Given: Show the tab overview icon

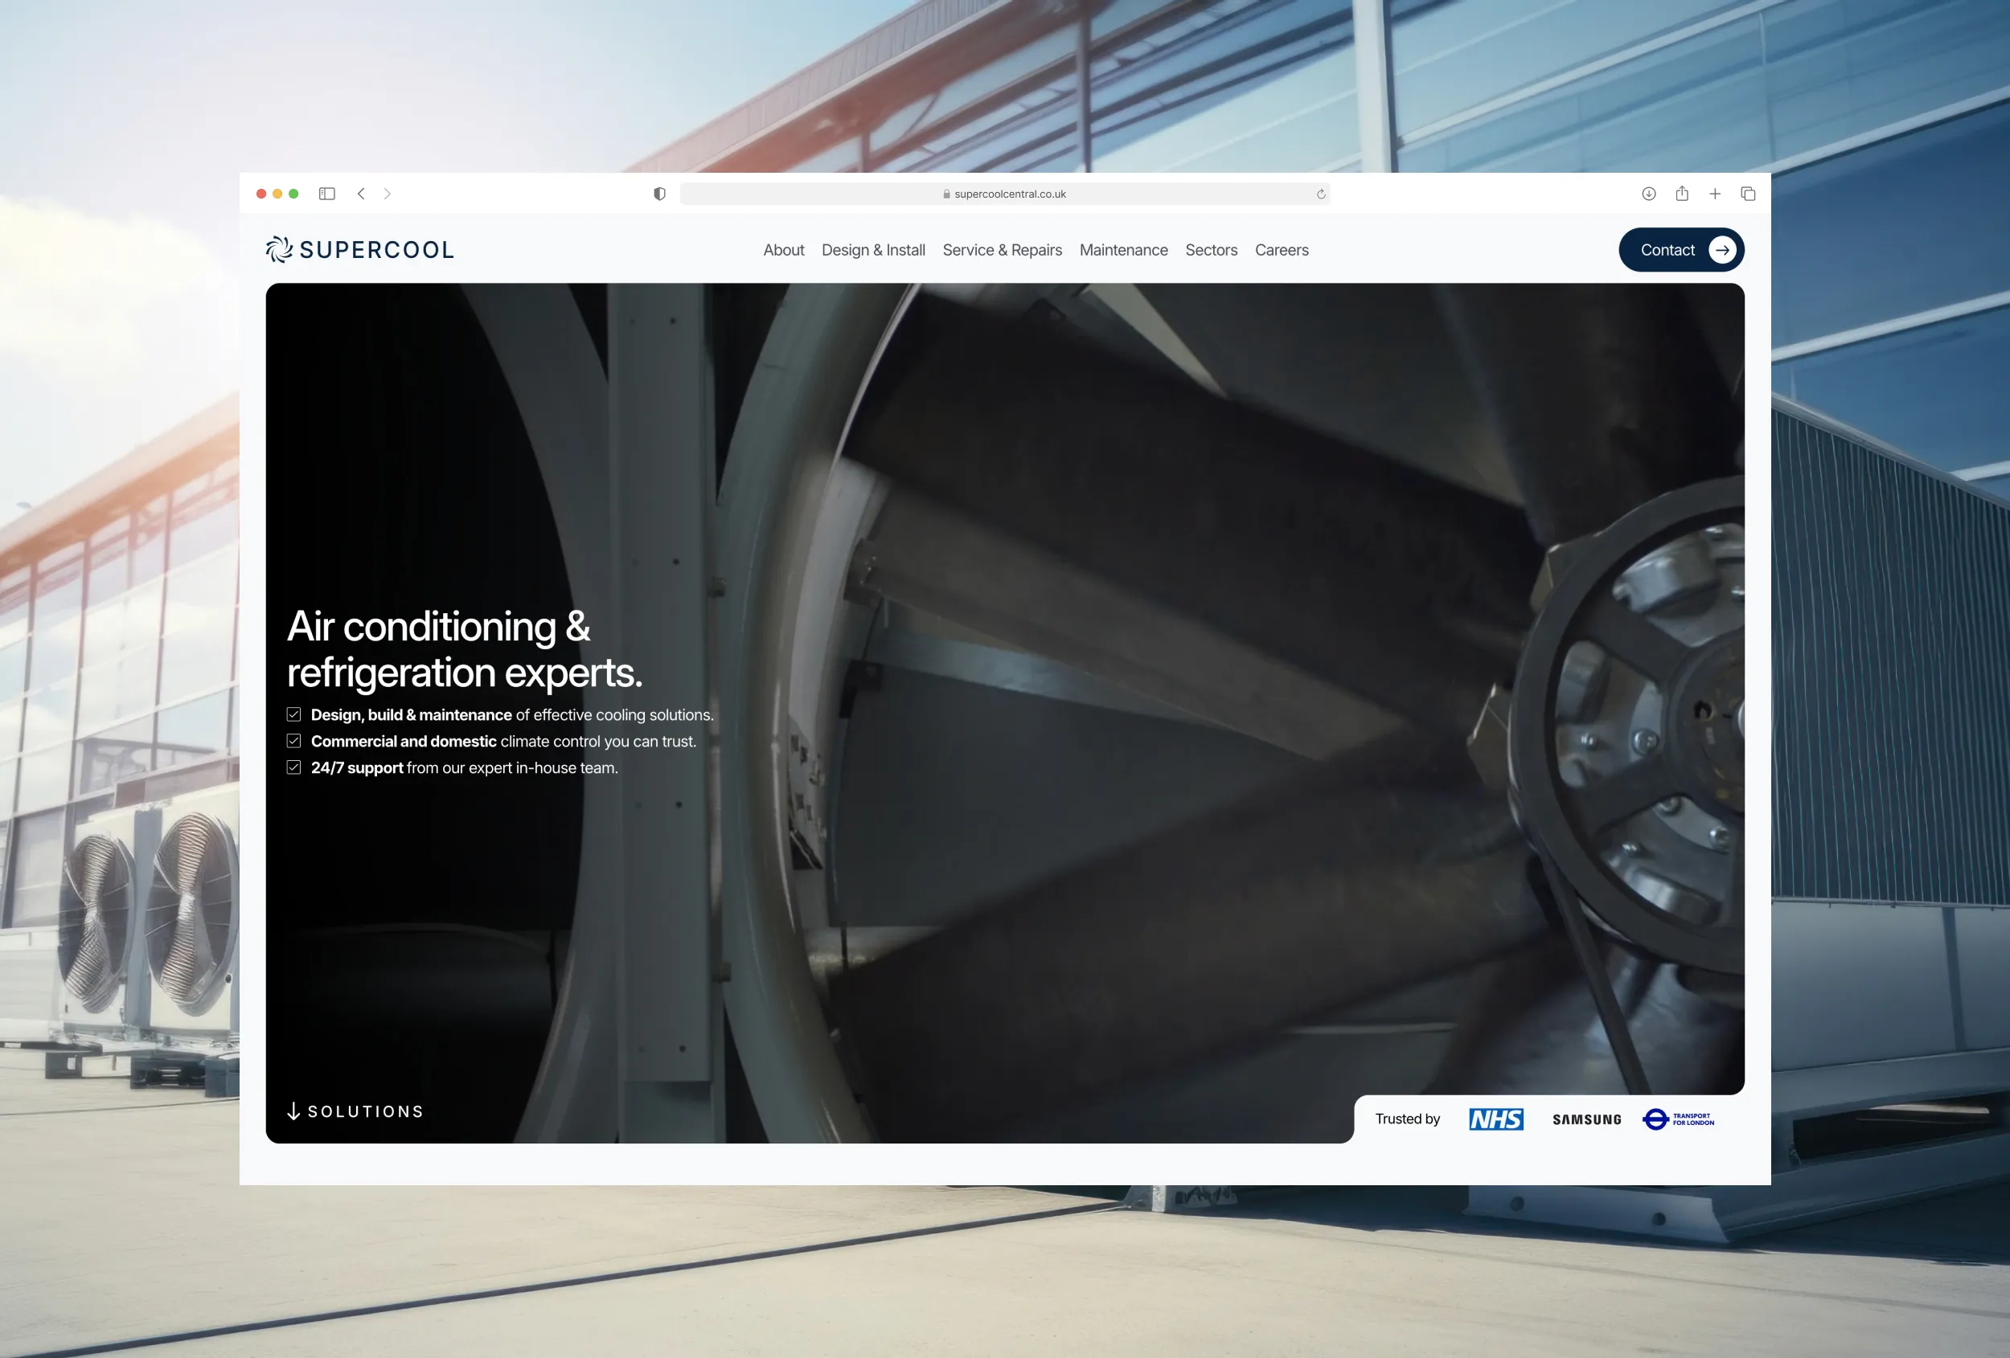Looking at the screenshot, I should point(1748,194).
